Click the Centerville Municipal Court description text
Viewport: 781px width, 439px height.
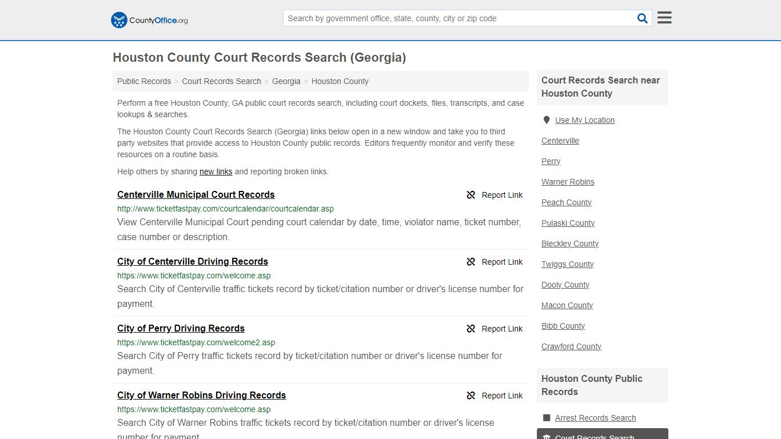[x=320, y=229]
